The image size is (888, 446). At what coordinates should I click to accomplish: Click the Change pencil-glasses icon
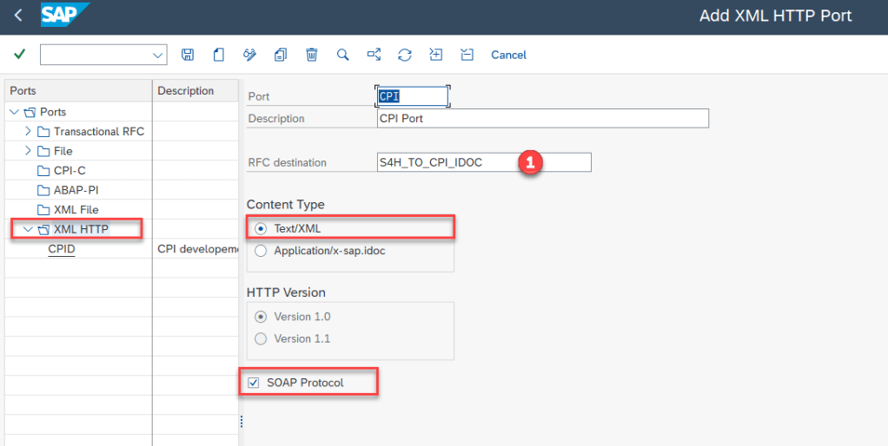coord(250,55)
